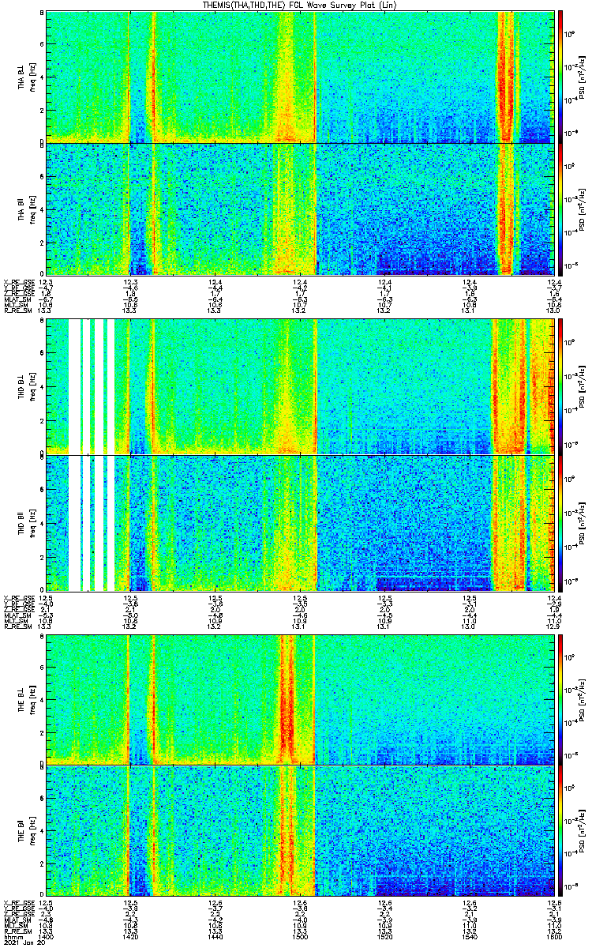The image size is (592, 948).
Task: Click the THE B∥ spectrogram panel
Action: tap(298, 831)
